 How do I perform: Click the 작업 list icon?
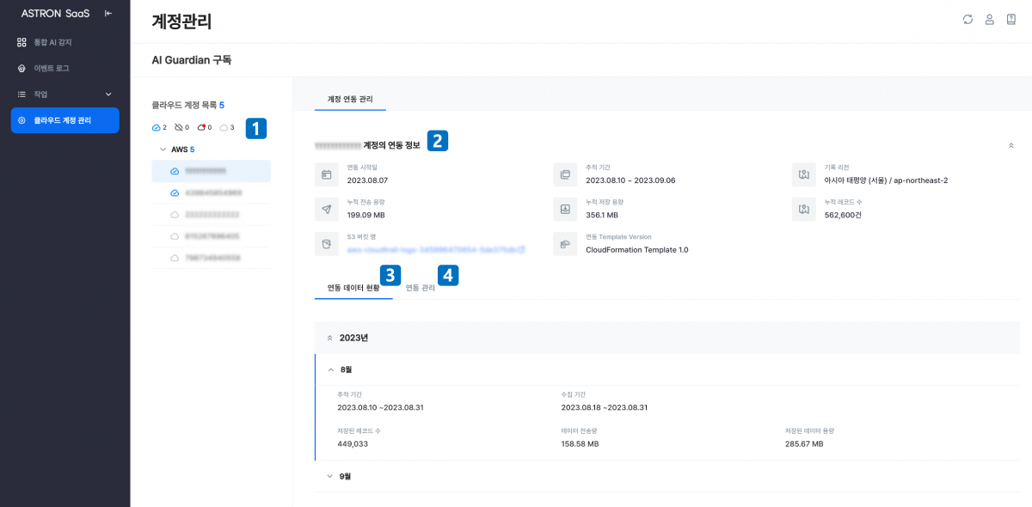tap(22, 94)
